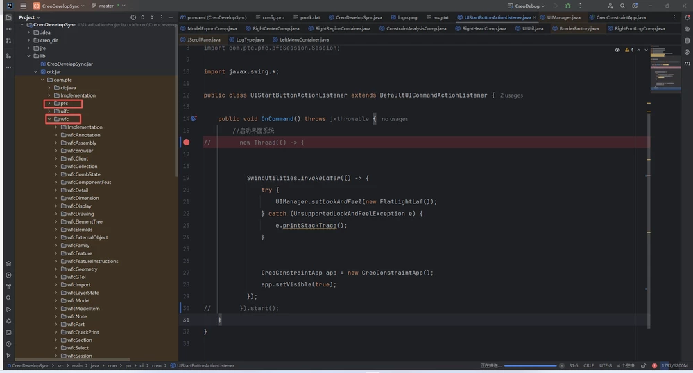Open the Notifications bell

point(687,17)
